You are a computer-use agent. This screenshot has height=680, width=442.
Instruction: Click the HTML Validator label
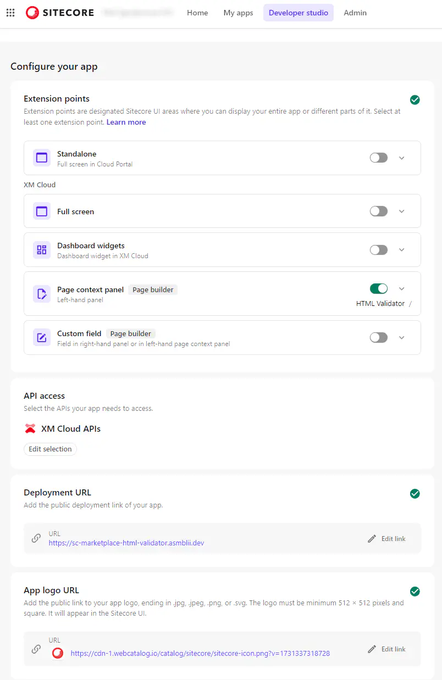(380, 304)
